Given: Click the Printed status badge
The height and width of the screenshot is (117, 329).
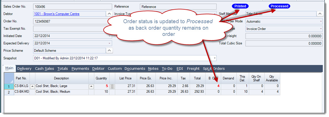Looking at the screenshot, I should coord(240,6).
